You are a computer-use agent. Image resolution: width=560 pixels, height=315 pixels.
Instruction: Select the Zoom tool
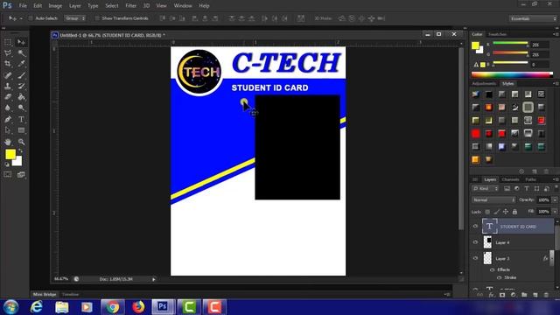coord(21,142)
